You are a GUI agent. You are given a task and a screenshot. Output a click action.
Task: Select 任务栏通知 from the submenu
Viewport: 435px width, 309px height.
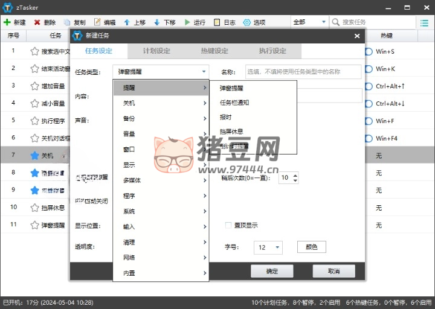click(x=234, y=103)
